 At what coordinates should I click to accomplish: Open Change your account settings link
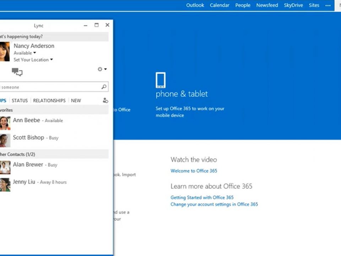pyautogui.click(x=214, y=204)
